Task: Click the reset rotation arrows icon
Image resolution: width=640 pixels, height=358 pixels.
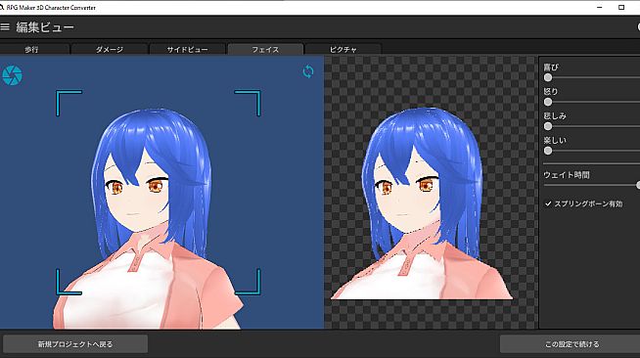Action: pos(308,71)
